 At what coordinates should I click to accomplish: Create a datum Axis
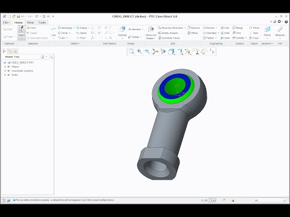tap(254, 33)
